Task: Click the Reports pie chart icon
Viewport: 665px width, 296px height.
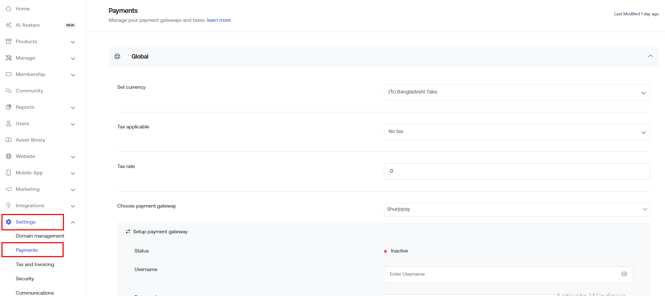Action: pyautogui.click(x=9, y=107)
